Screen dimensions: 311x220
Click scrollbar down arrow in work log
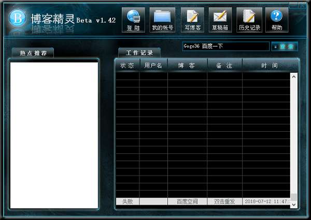[x=294, y=205]
